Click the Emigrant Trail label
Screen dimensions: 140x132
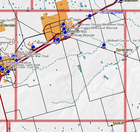pyautogui.click(x=9, y=42)
